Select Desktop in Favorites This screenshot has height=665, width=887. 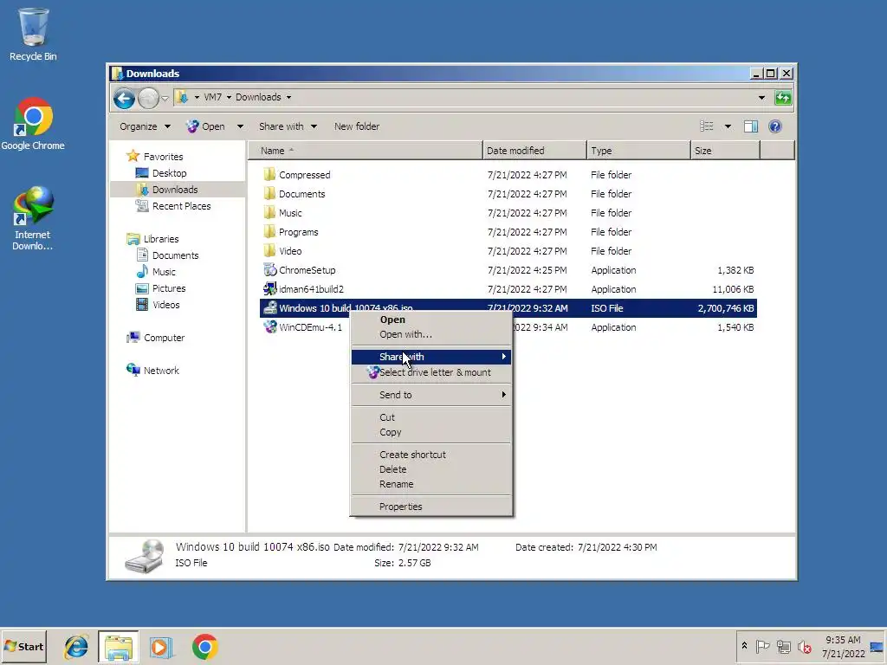click(x=169, y=173)
